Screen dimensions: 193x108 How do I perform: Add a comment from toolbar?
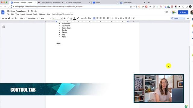[x=85, y=18]
